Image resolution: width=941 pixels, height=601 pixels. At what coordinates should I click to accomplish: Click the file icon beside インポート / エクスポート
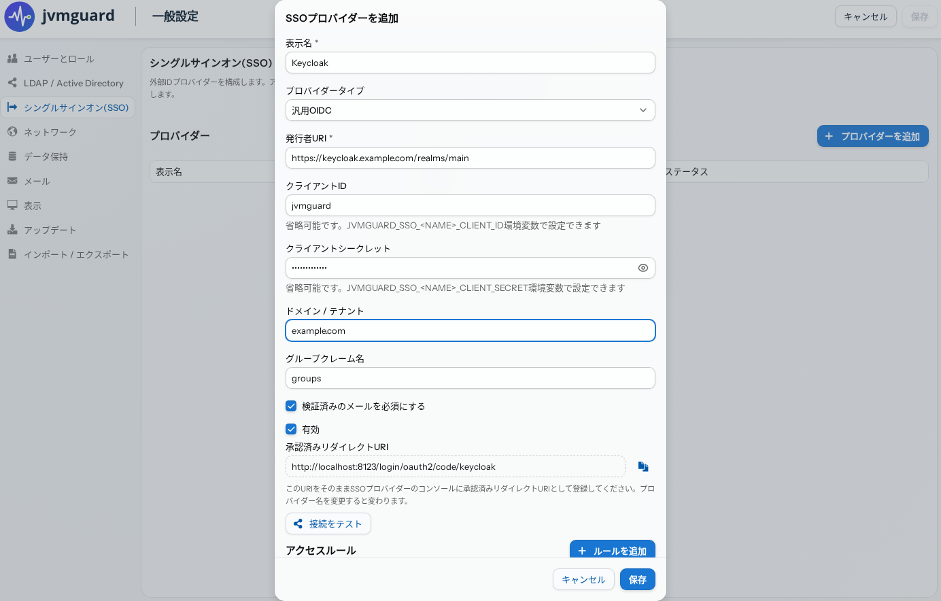[12, 254]
